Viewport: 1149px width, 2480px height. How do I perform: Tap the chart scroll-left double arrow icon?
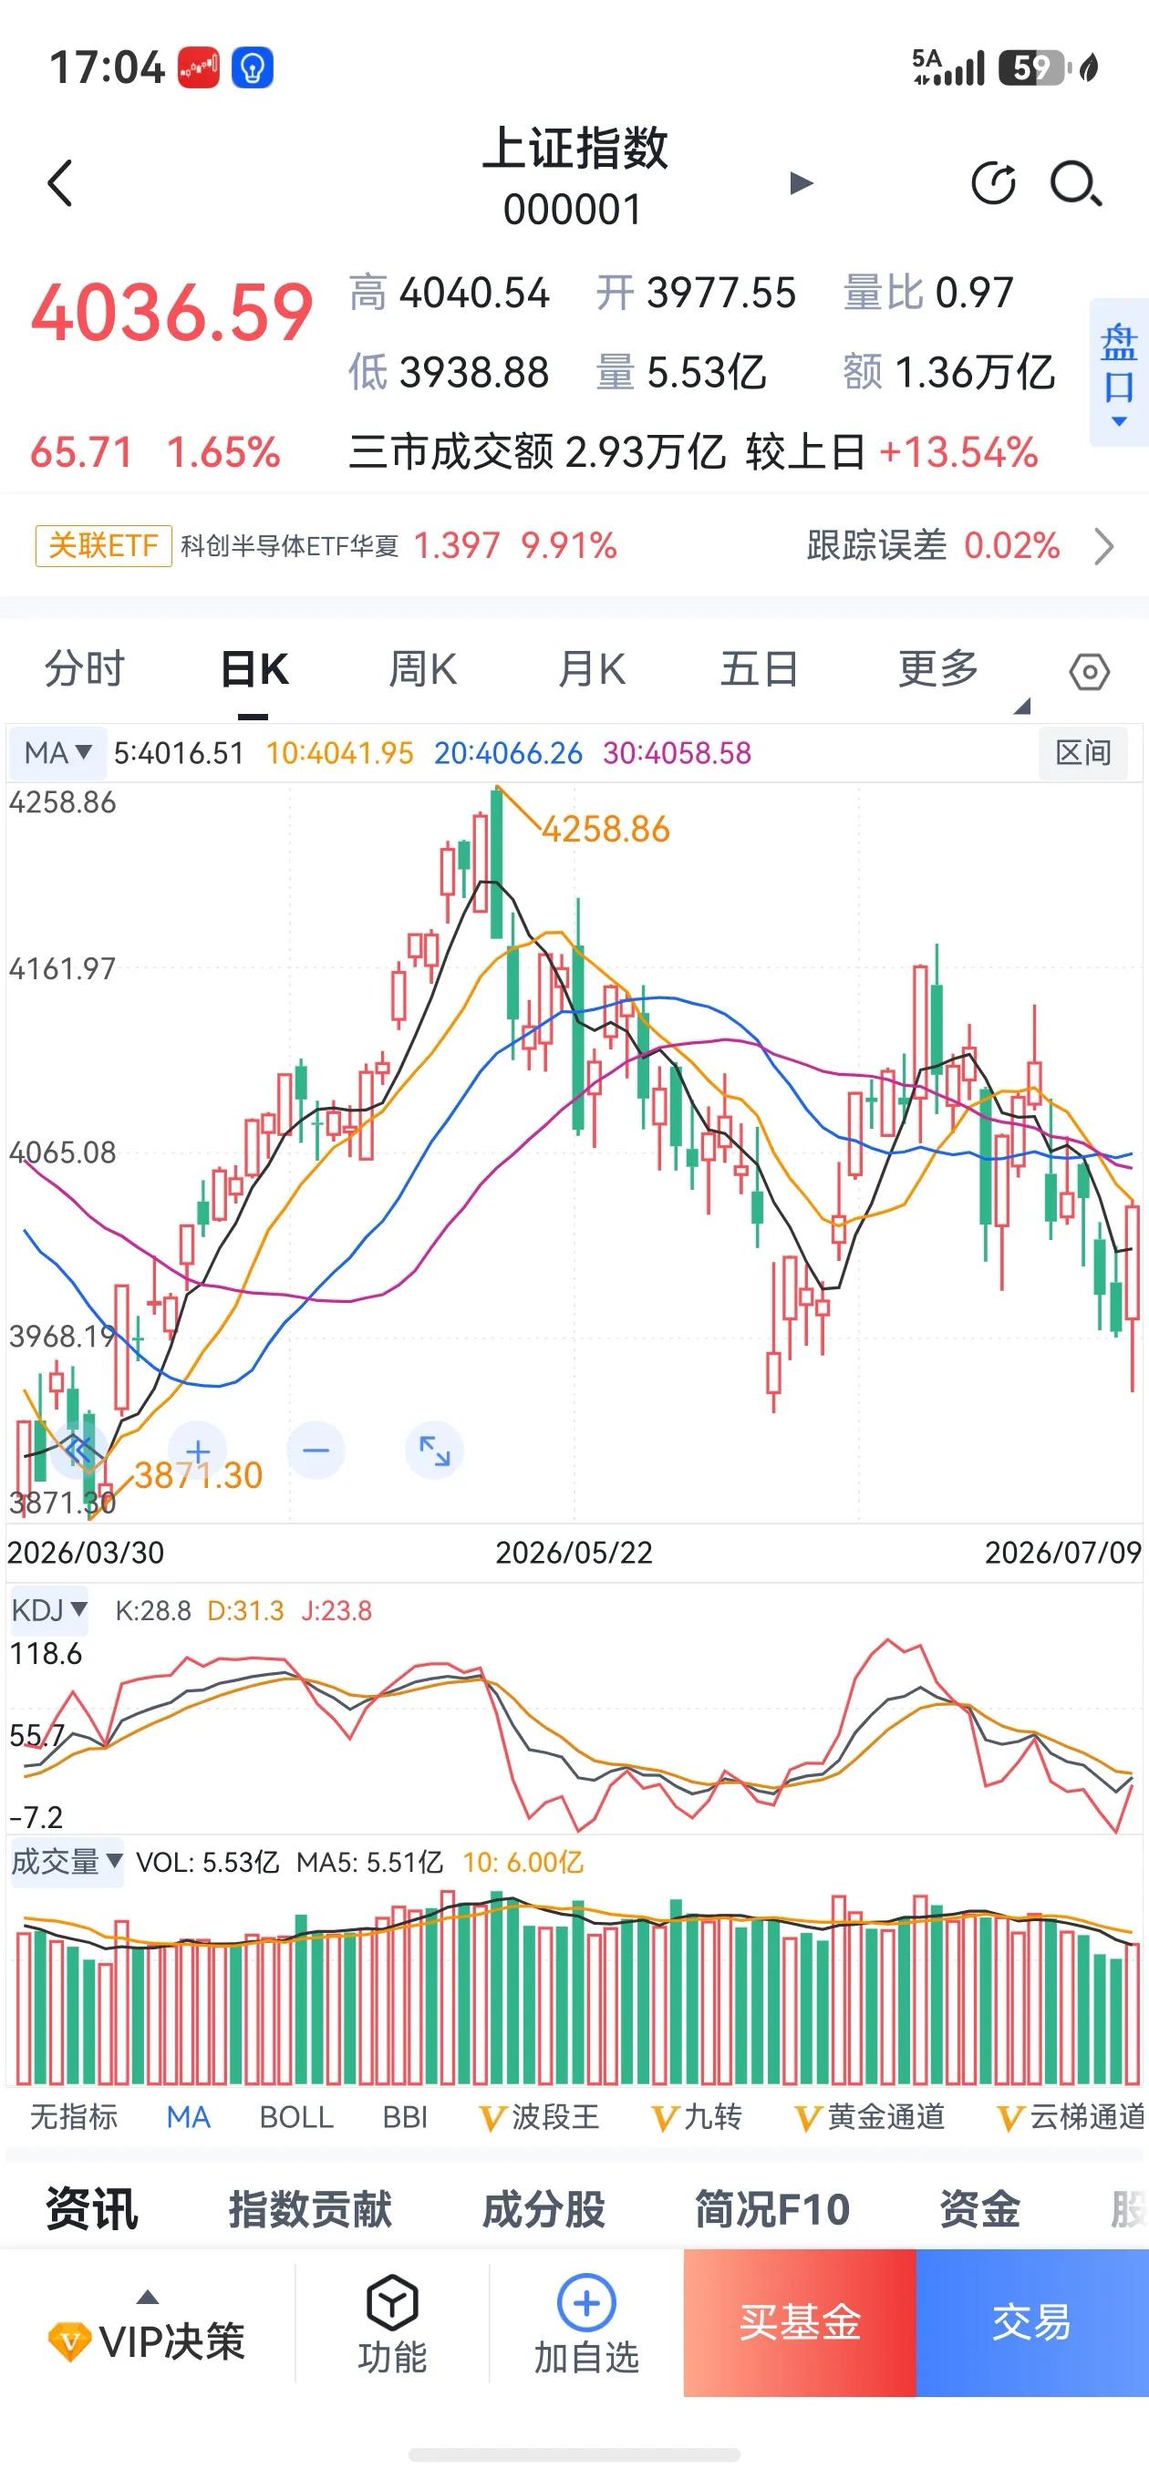[78, 1450]
